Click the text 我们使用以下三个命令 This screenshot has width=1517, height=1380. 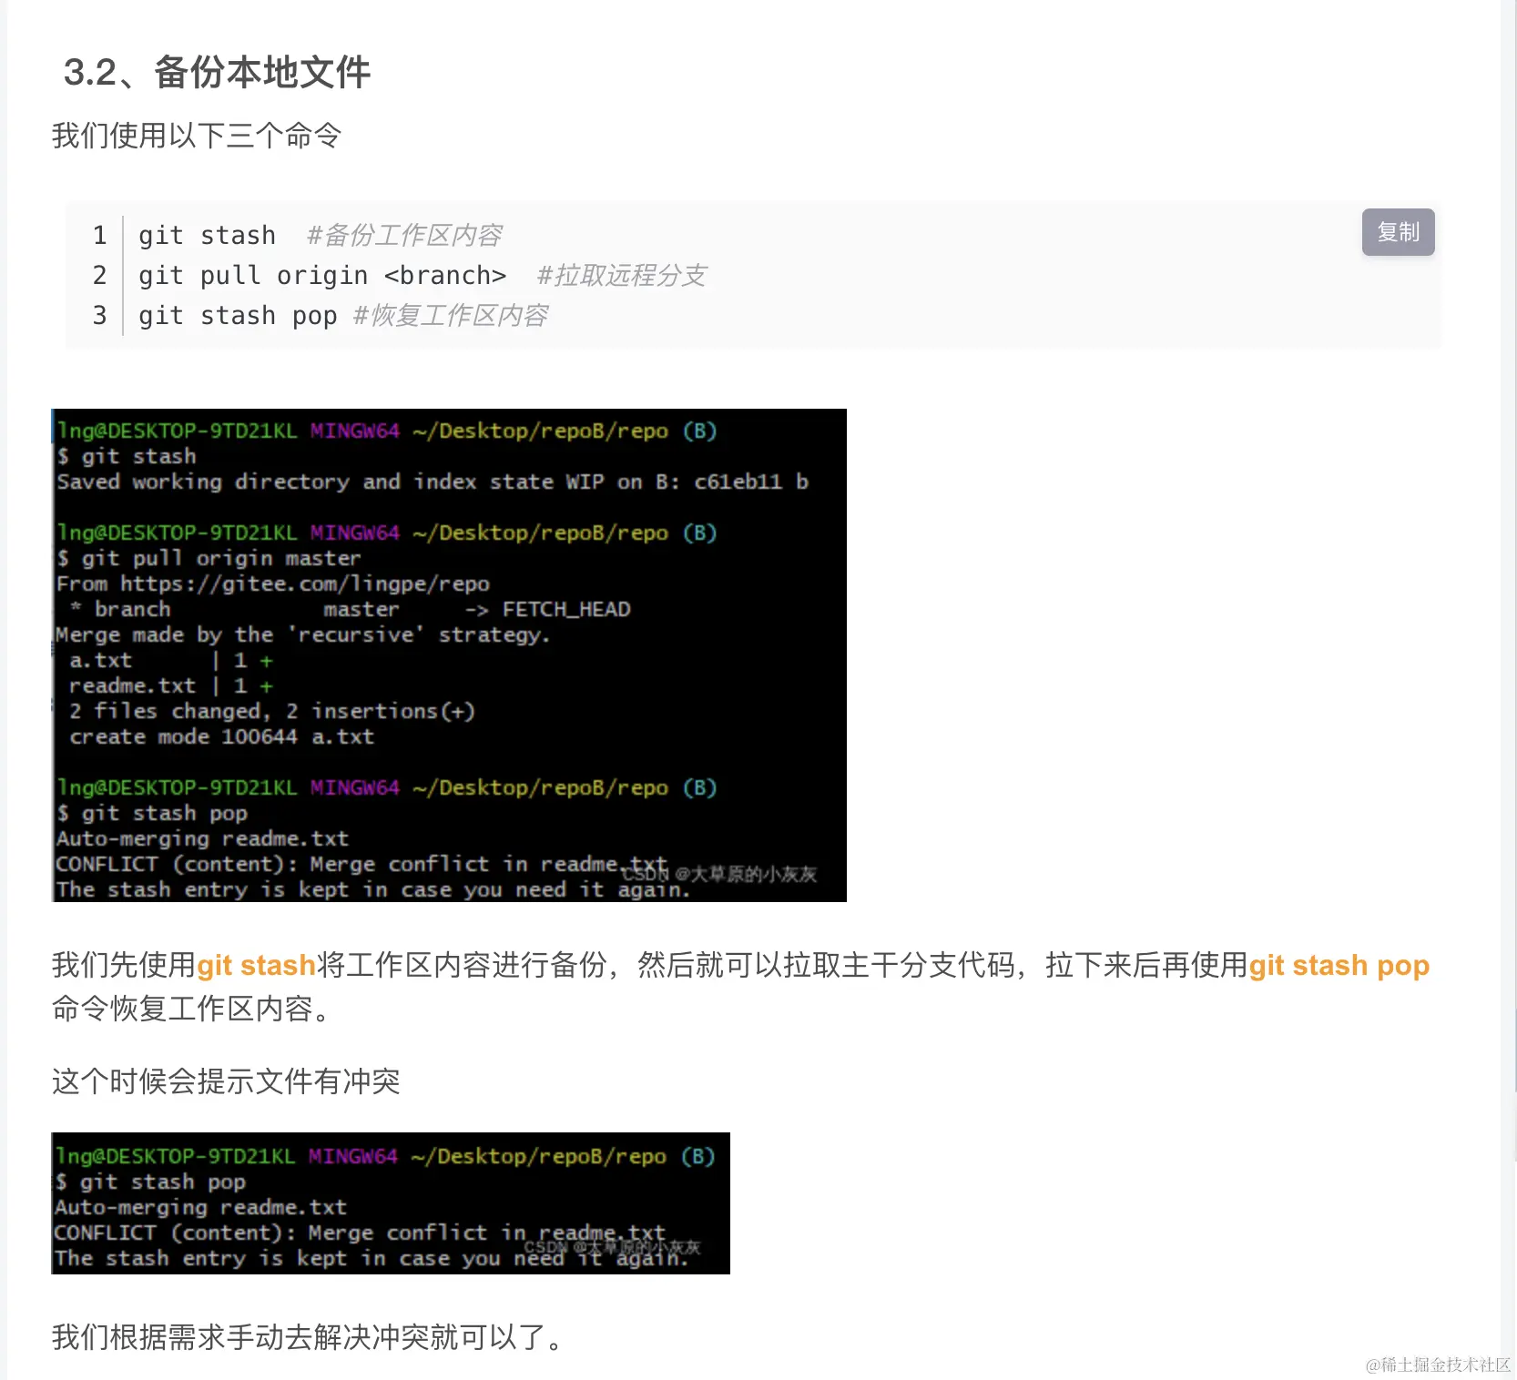[x=197, y=136]
